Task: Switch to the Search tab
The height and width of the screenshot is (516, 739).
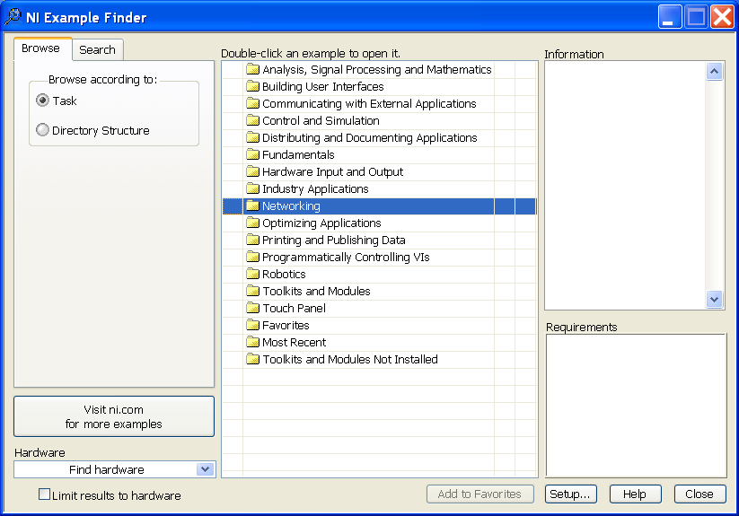Action: (x=97, y=50)
